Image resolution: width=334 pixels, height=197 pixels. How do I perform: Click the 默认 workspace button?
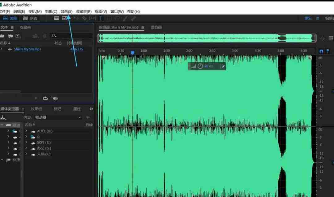click(x=308, y=18)
